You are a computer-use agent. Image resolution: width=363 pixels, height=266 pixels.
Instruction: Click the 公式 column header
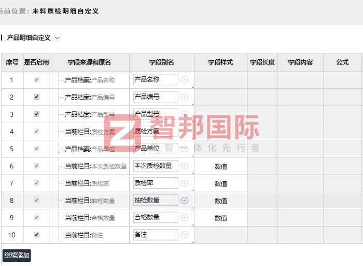[x=342, y=62]
